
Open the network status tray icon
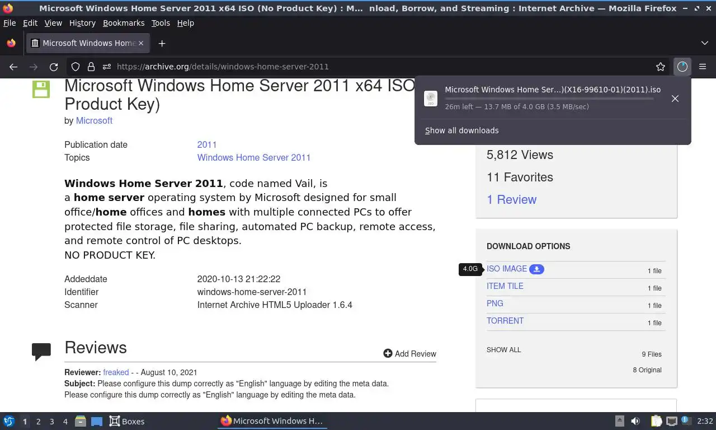(672, 421)
